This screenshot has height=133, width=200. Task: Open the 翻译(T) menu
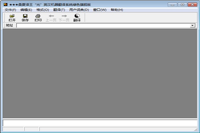[x=59, y=10]
